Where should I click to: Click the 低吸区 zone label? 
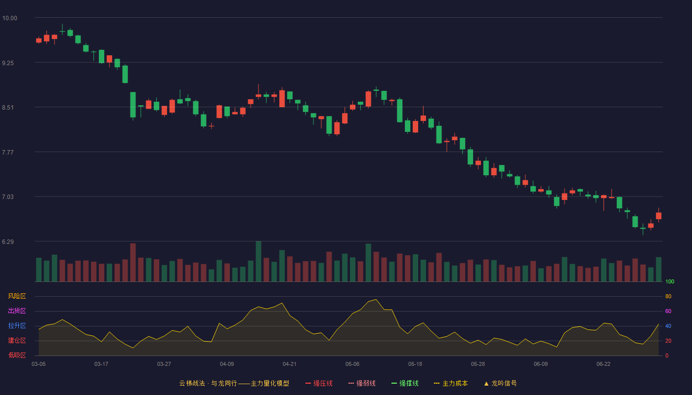(17, 355)
